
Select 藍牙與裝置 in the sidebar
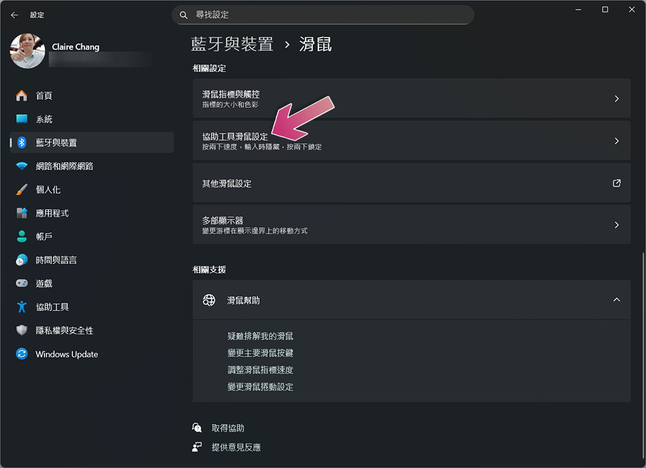tap(92, 143)
